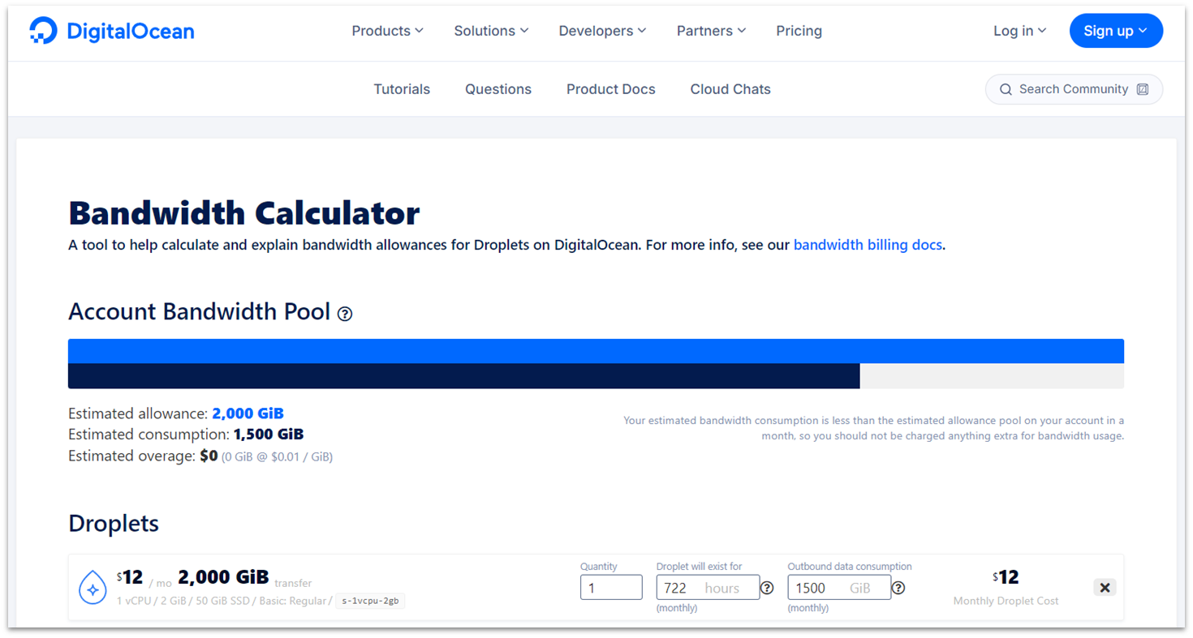Click the help icon next to GiB field
The image size is (1193, 638).
[x=898, y=588]
